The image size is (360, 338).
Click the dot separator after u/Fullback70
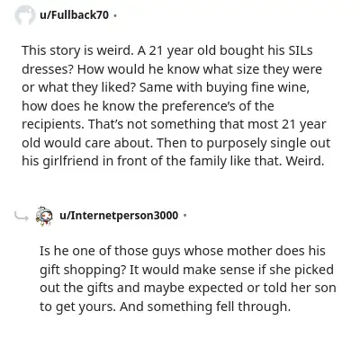coord(114,15)
